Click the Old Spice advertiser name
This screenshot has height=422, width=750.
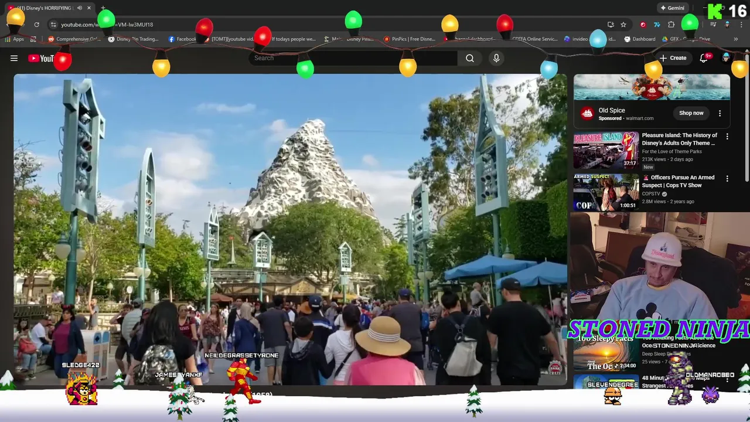612,110
